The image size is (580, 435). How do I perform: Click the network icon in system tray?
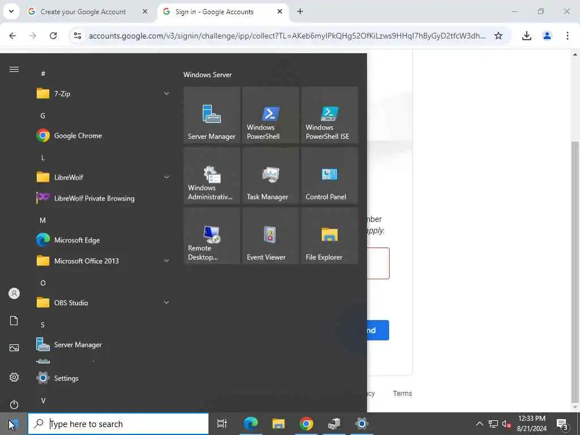click(493, 424)
